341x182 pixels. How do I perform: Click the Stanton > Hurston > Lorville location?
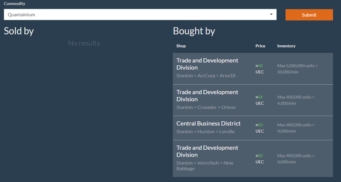(205, 131)
